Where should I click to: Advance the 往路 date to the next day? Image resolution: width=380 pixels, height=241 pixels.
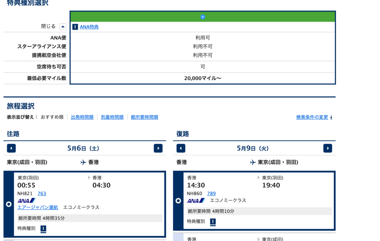click(158, 148)
